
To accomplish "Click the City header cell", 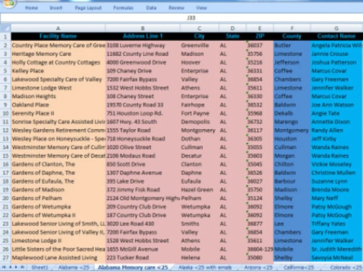I will point(199,36).
